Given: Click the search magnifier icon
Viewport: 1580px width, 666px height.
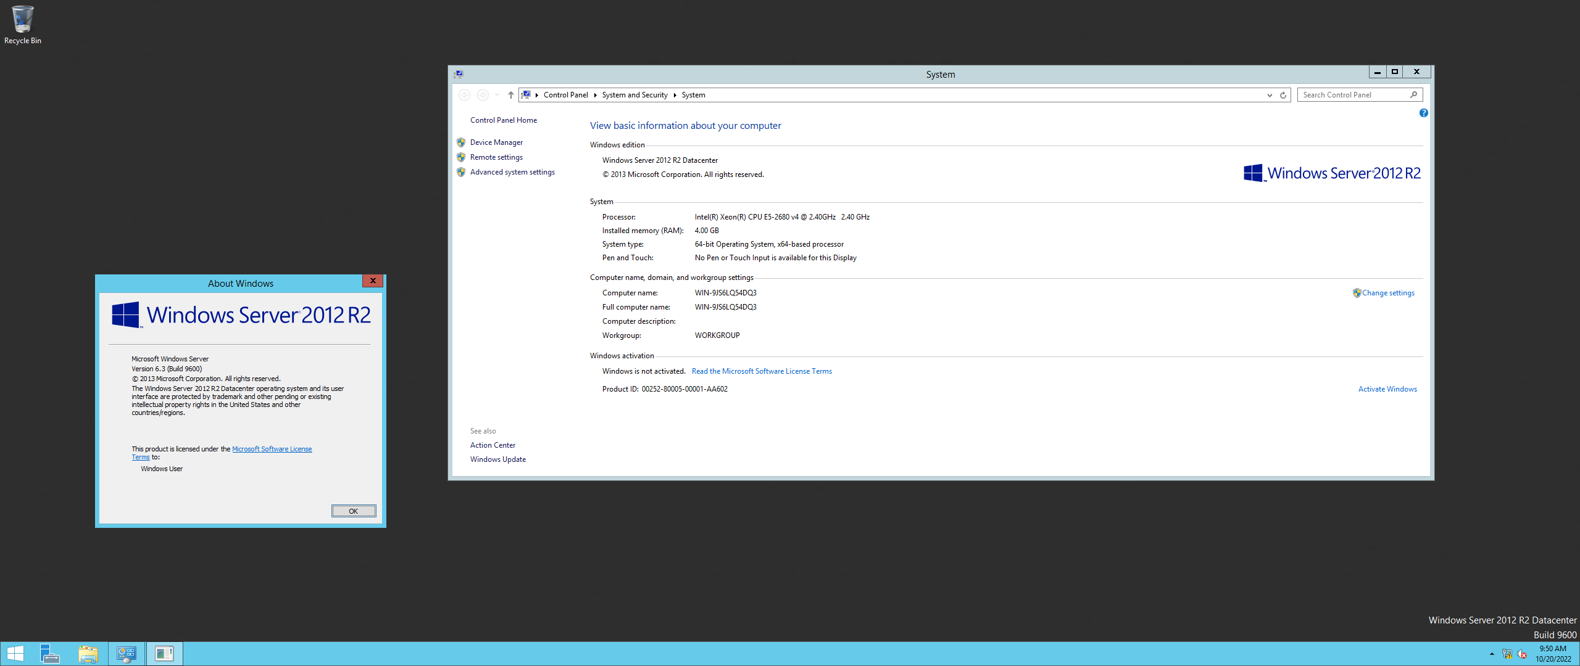Looking at the screenshot, I should [1413, 95].
